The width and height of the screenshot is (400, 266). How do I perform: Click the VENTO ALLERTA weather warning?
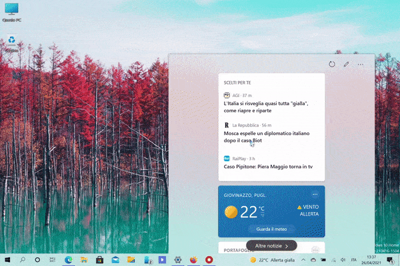tap(308, 210)
